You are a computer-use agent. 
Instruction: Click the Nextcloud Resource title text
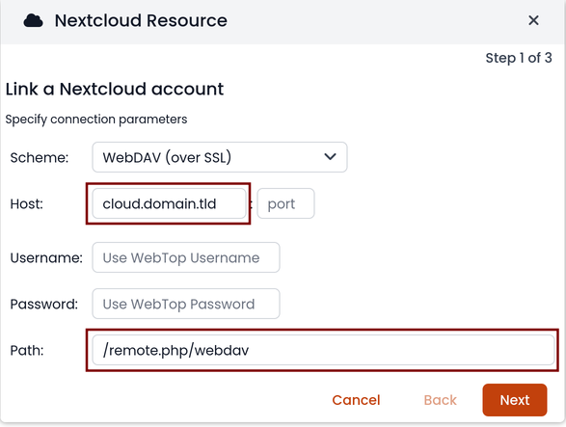tap(141, 20)
